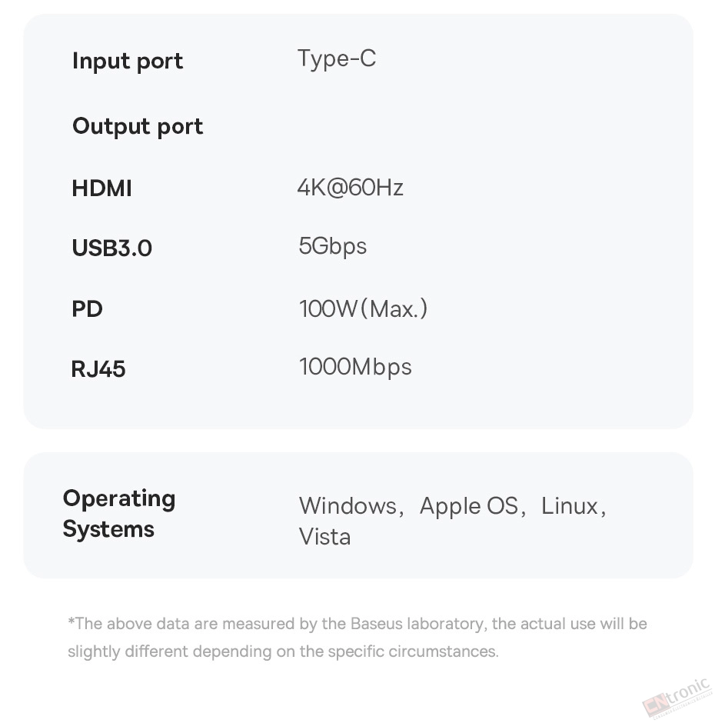
Task: Click the red CN badge in watermark
Action: [656, 705]
